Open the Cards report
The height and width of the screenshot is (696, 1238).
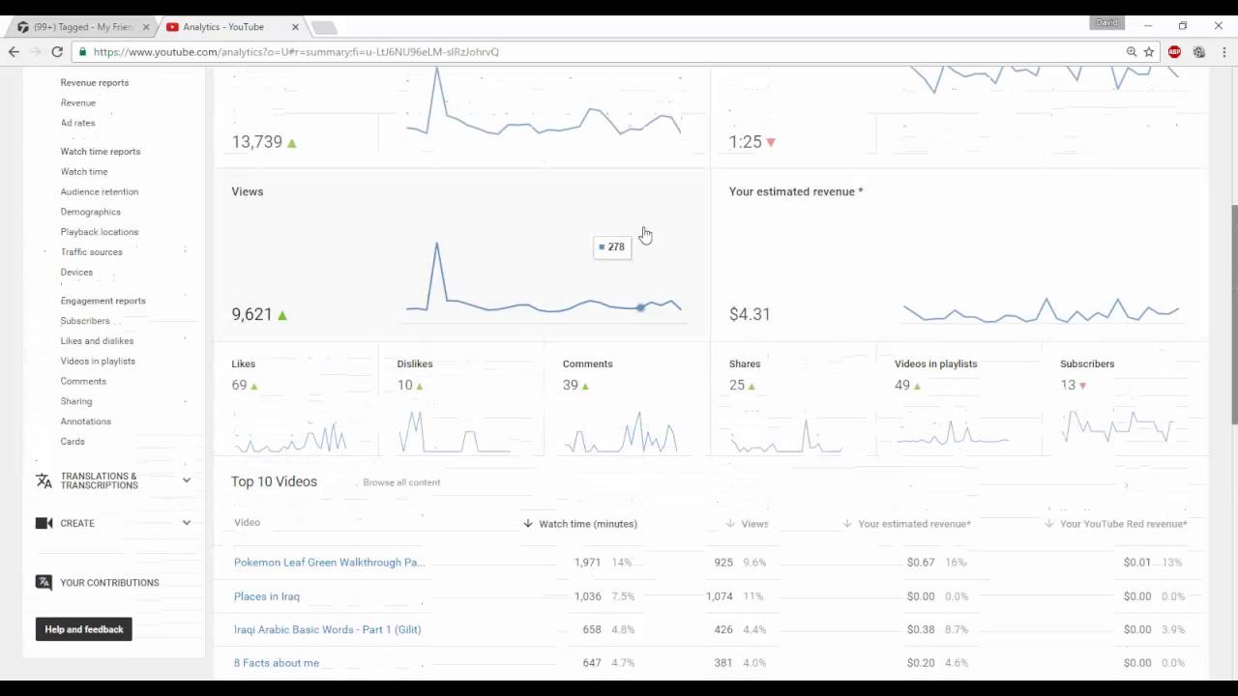73,442
